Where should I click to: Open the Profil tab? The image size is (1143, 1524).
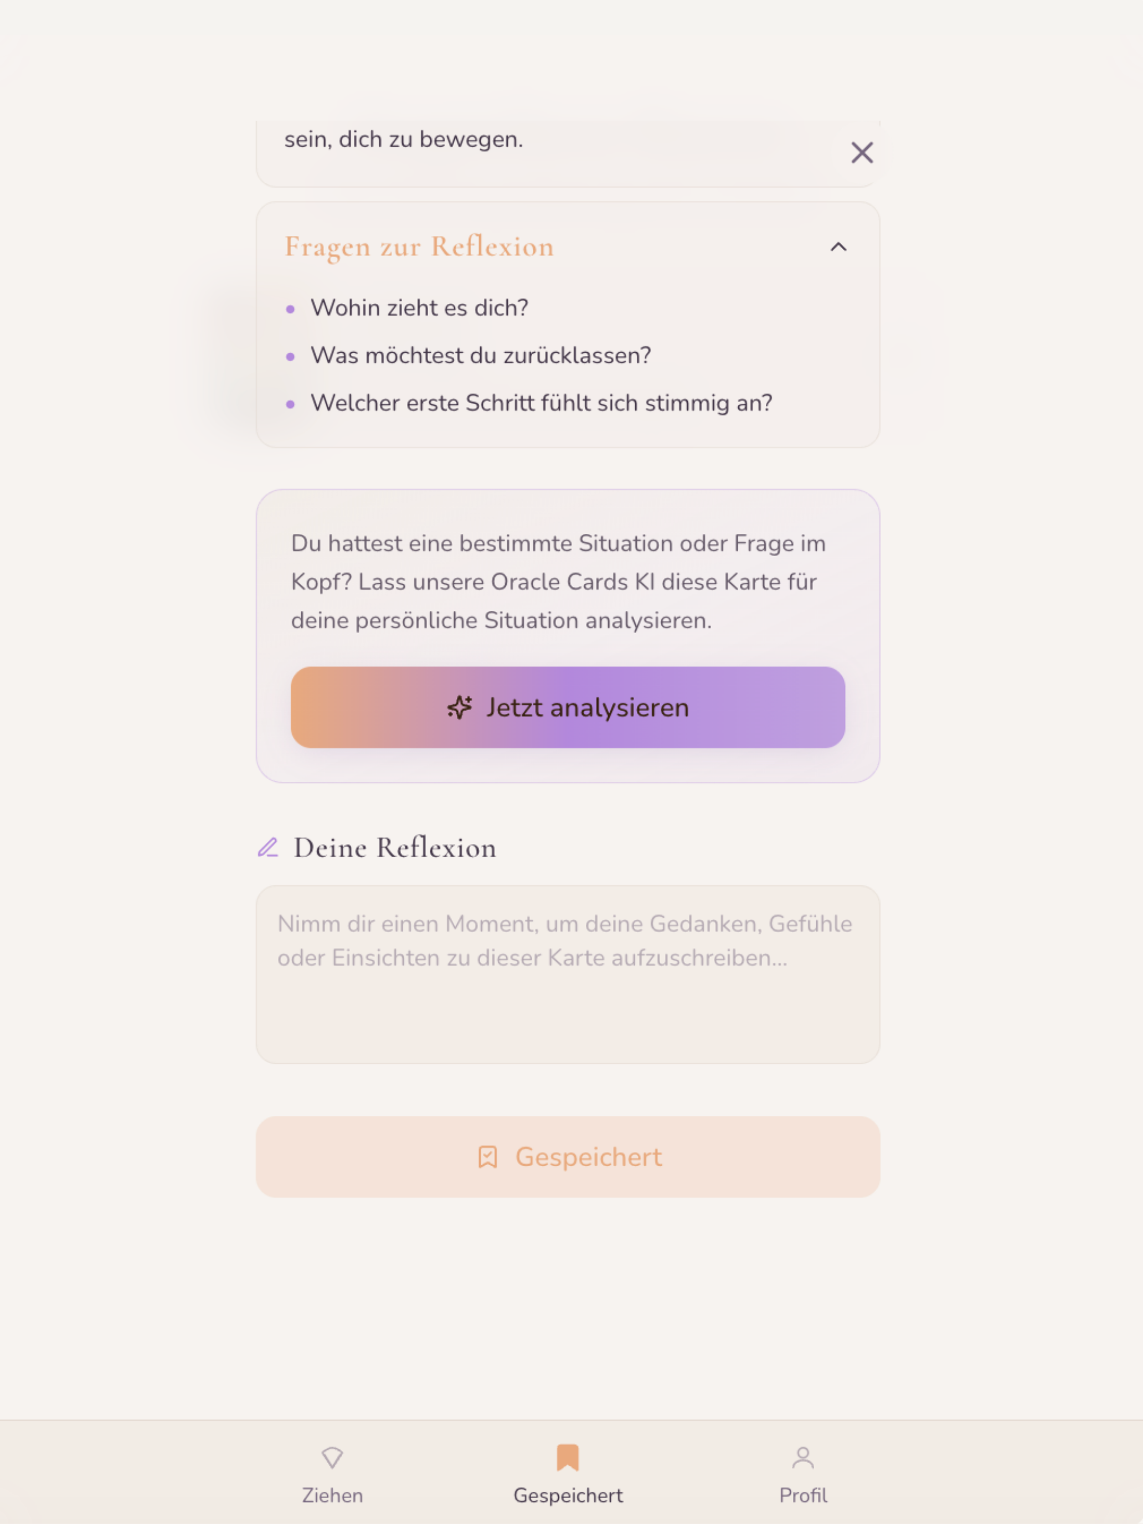pyautogui.click(x=804, y=1474)
